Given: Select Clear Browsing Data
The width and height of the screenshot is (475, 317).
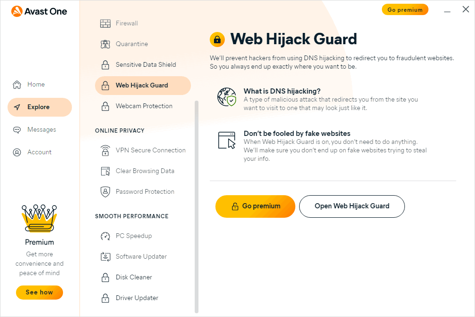Looking at the screenshot, I should tap(143, 171).
